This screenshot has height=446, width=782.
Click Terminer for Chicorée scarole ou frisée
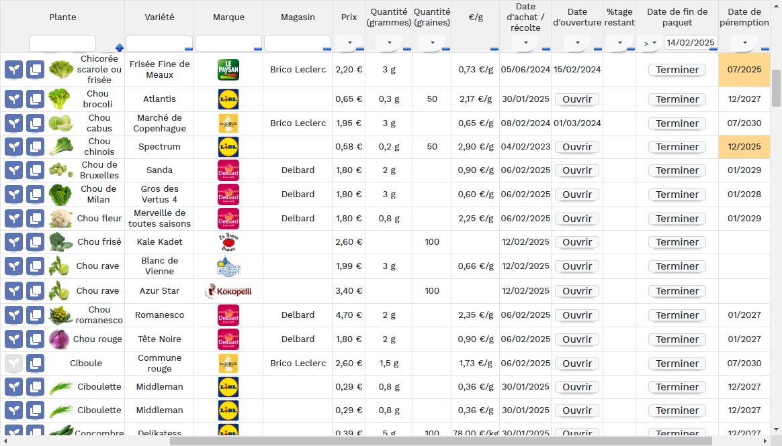[x=677, y=70]
